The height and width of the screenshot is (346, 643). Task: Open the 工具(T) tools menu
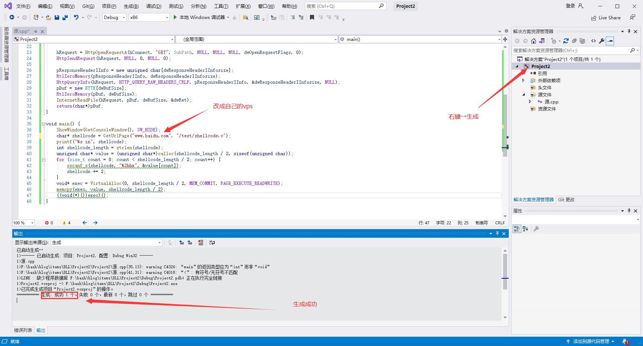221,6
